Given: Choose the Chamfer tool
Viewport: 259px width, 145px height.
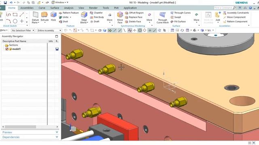Looking at the screenshot, I should [x=96, y=12].
